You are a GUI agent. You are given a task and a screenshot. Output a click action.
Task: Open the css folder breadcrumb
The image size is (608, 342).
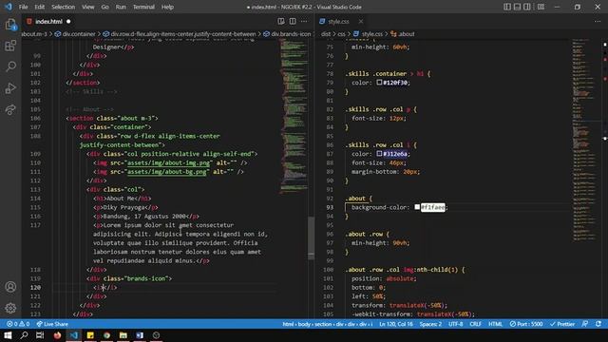click(x=341, y=34)
